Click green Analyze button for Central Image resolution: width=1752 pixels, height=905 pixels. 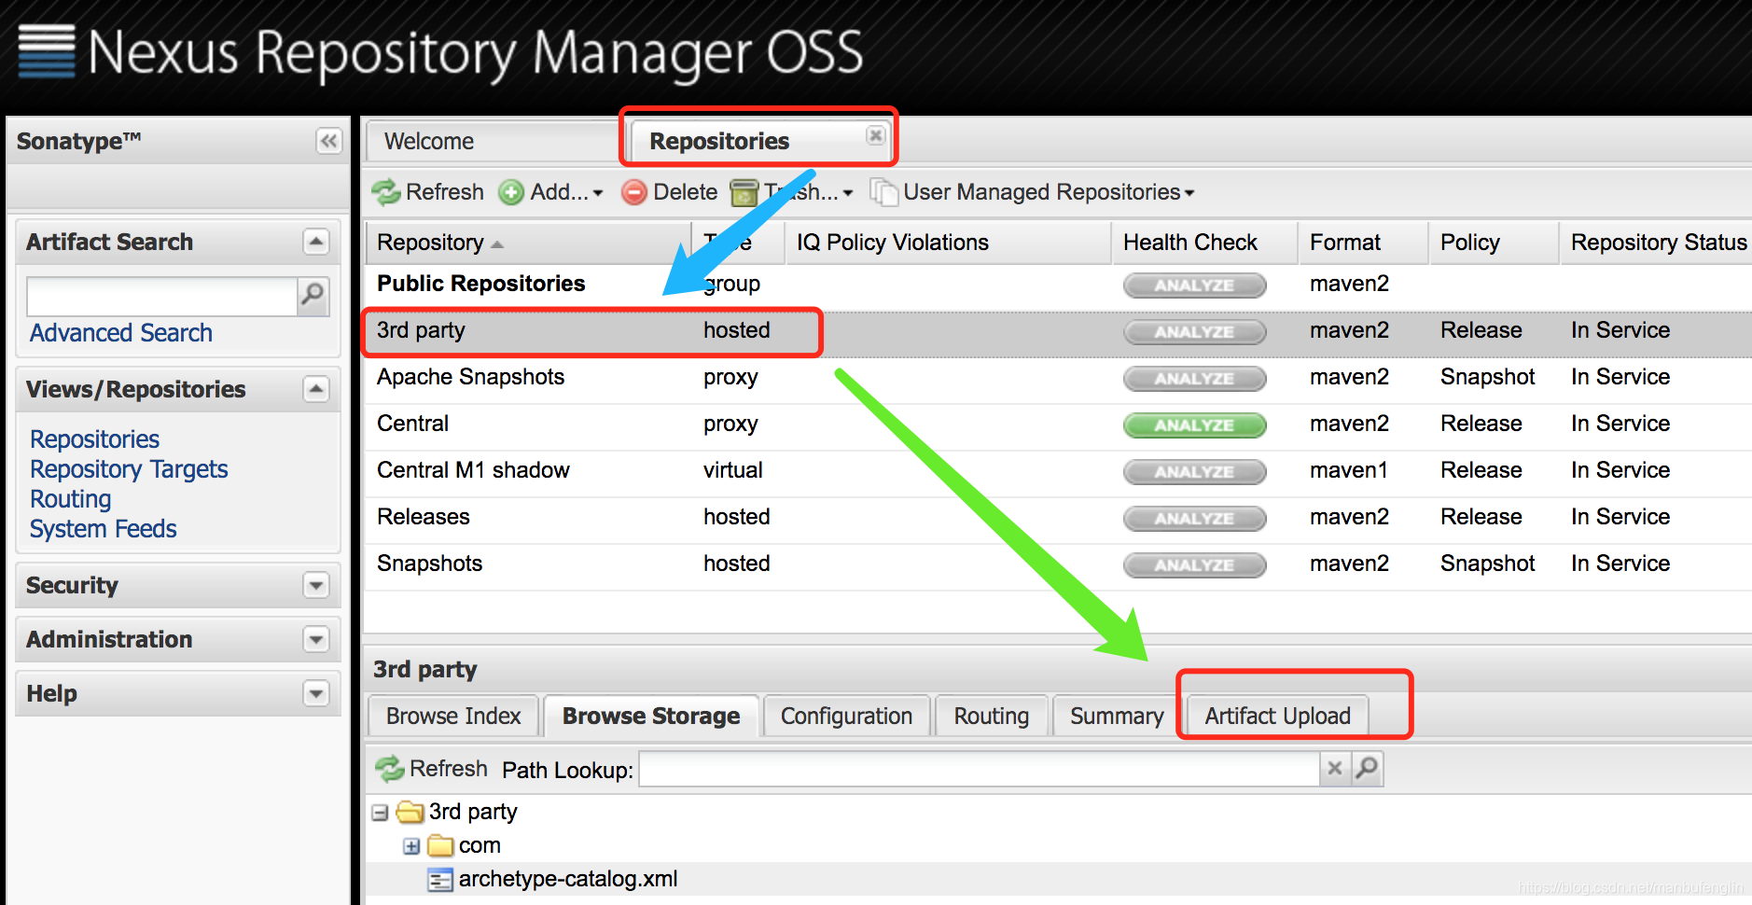click(1194, 425)
